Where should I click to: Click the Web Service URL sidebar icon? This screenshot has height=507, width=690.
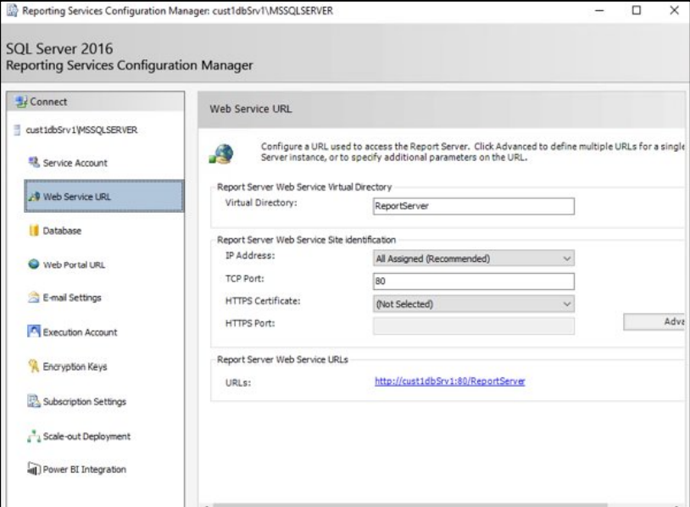(x=34, y=197)
